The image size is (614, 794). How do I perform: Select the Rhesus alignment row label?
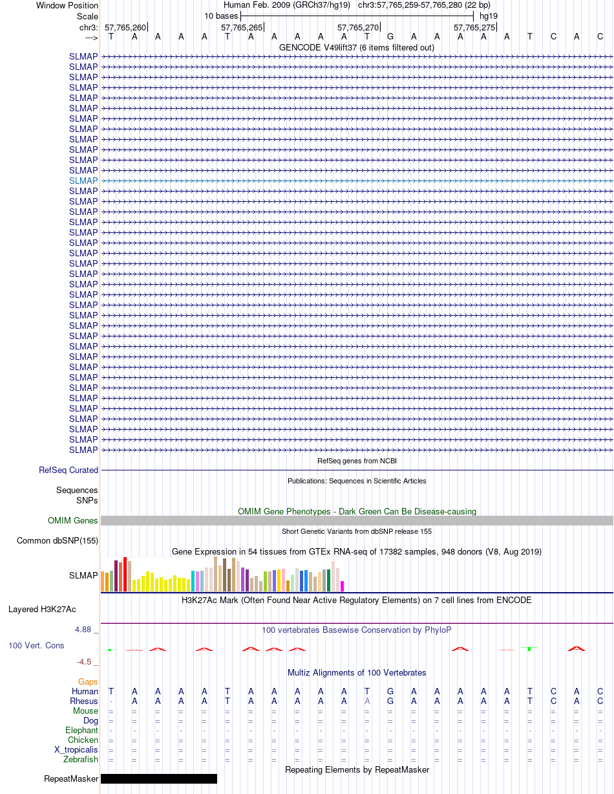click(x=84, y=701)
